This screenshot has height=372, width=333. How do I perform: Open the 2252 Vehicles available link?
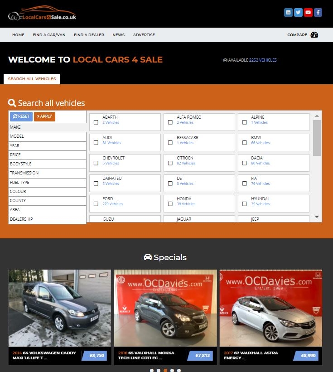(263, 60)
